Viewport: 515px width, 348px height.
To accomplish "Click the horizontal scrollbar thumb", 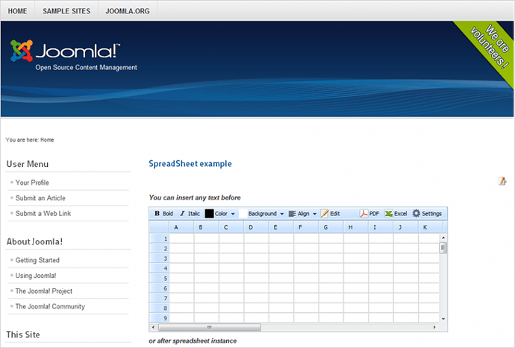I will 210,327.
